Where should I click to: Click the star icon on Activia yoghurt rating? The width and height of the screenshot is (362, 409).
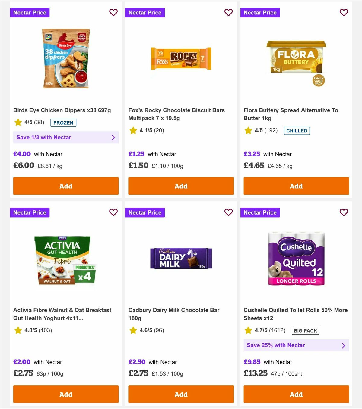18,330
